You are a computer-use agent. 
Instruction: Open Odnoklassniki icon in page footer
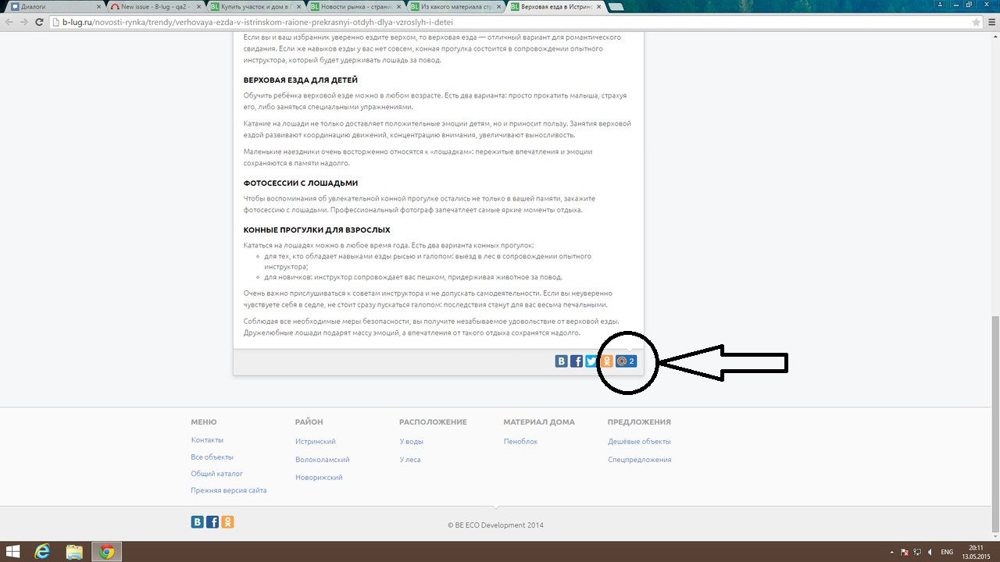227,522
